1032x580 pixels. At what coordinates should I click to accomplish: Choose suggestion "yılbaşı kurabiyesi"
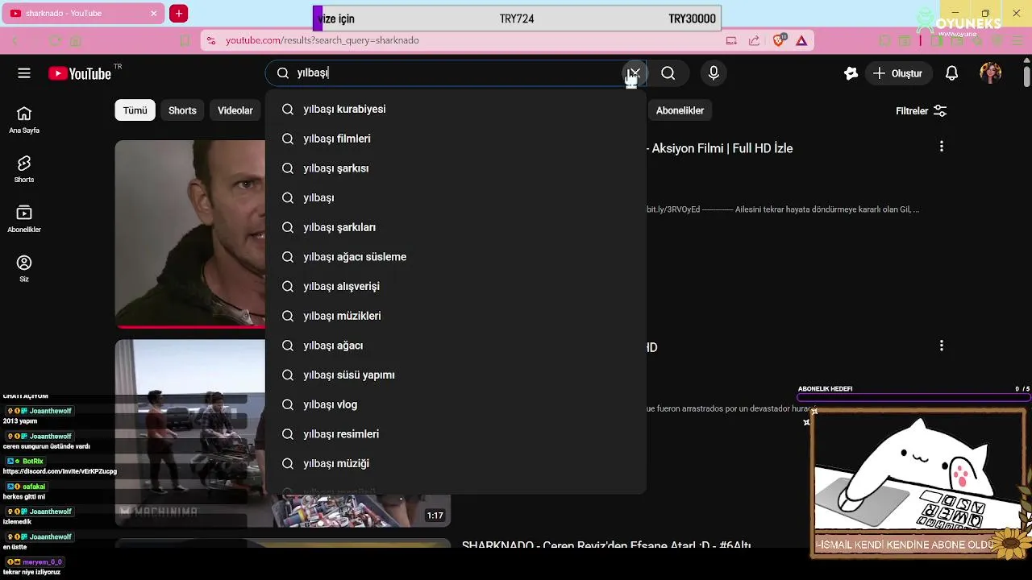pyautogui.click(x=456, y=110)
